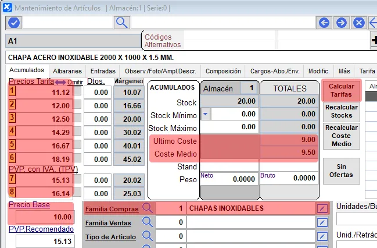Open Familia Compras search magnifier

(x=148, y=208)
